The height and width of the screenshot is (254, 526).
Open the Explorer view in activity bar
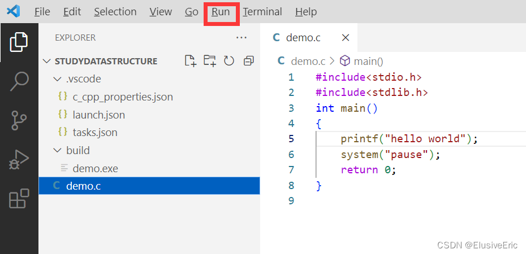pyautogui.click(x=19, y=42)
